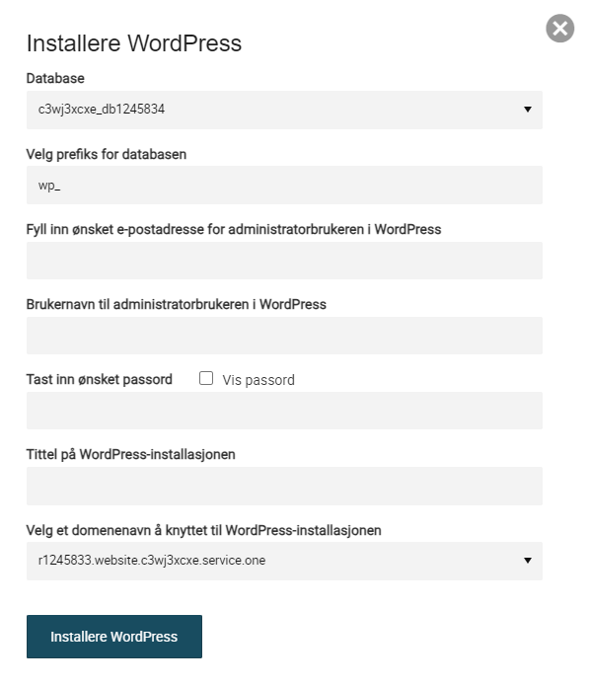This screenshot has width=589, height=687.
Task: Click the Brukernavn administrator input field
Action: (284, 336)
